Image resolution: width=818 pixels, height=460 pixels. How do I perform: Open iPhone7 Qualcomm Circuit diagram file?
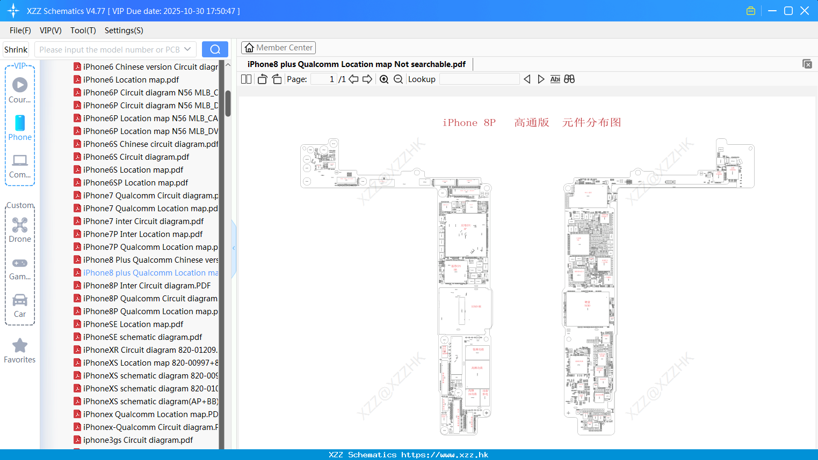click(x=146, y=196)
